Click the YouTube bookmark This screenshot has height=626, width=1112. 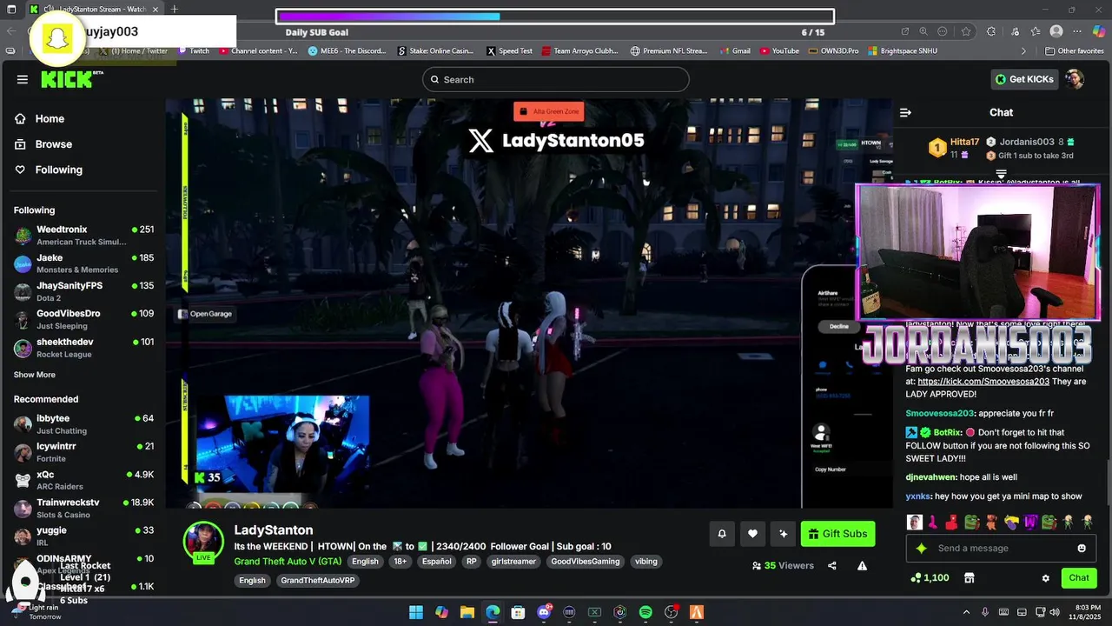(x=779, y=51)
